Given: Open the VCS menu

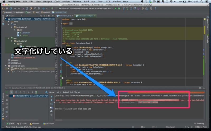Looking at the screenshot, I should [x=108, y=2].
